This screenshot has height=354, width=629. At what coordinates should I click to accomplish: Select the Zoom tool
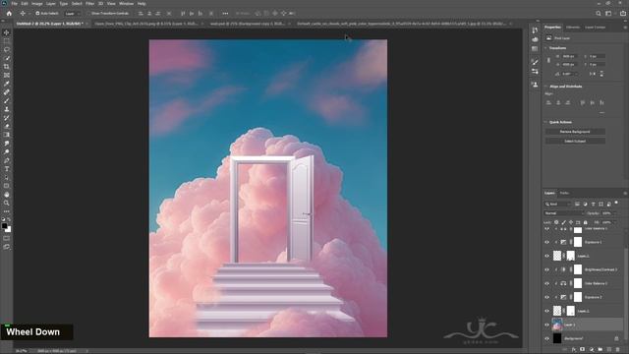(x=7, y=204)
